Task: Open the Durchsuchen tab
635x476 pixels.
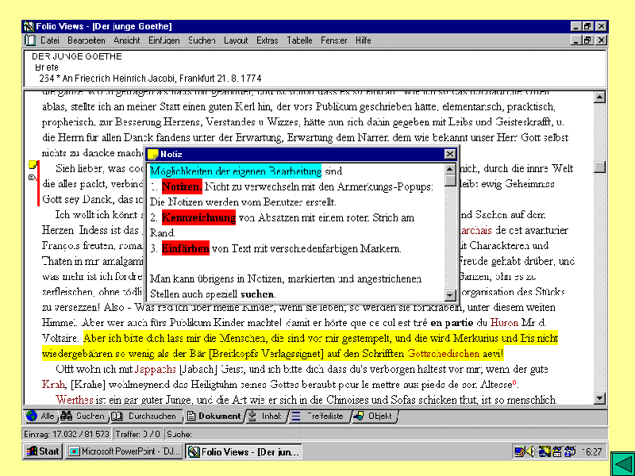Action: tap(144, 416)
